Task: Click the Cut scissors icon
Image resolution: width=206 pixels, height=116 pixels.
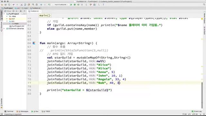Action: (x=22, y=5)
